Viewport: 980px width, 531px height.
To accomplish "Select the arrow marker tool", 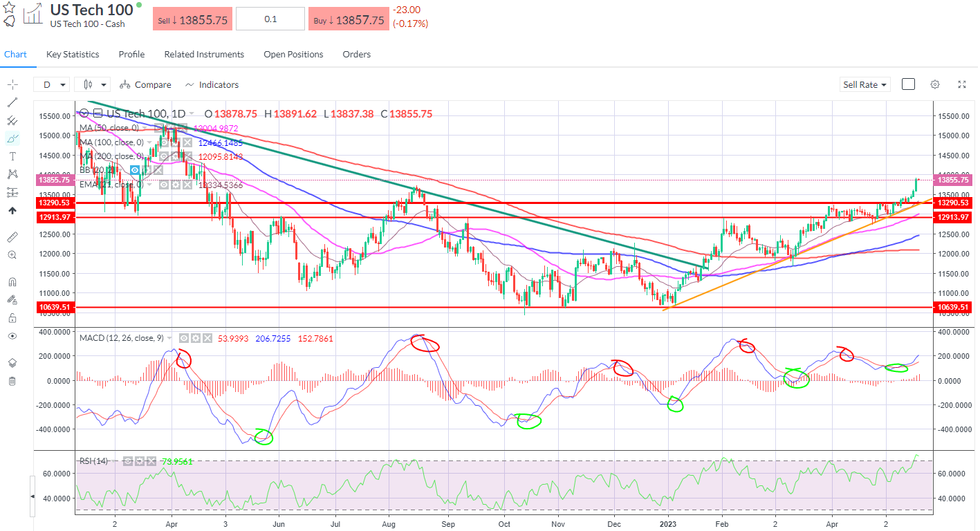I will pos(12,211).
